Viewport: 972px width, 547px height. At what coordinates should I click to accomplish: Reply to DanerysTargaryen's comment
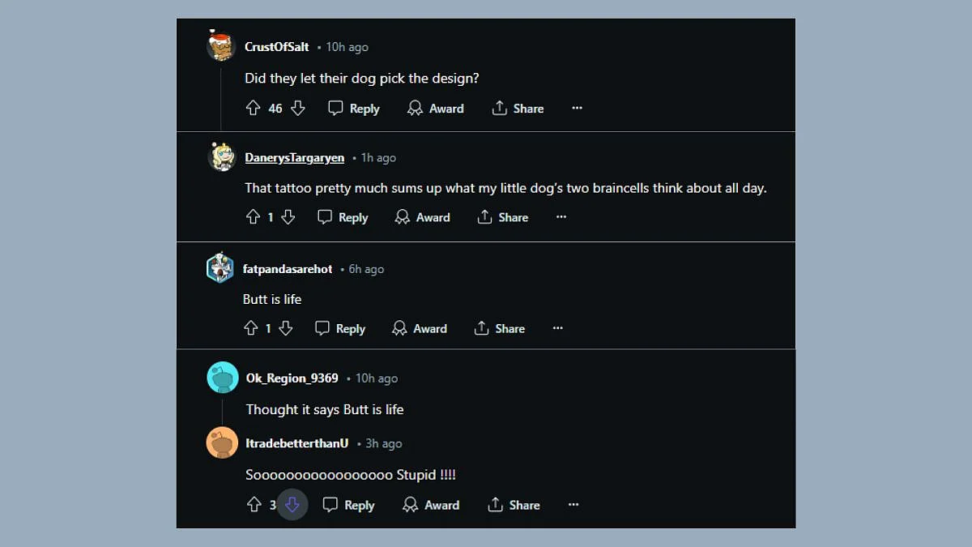(x=343, y=217)
